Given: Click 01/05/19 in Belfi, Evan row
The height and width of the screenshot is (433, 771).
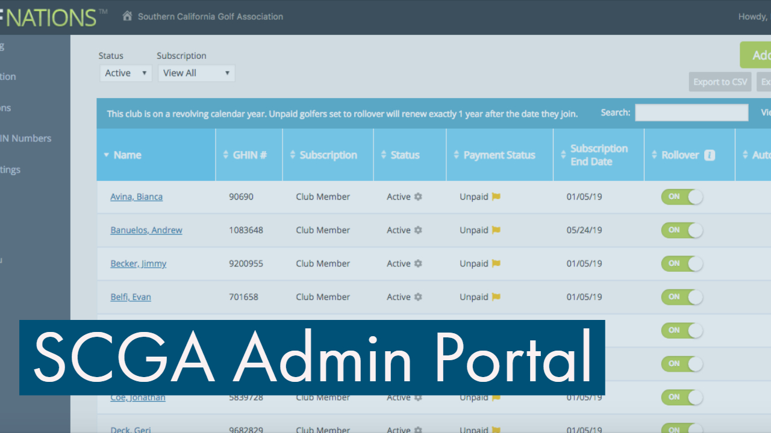Looking at the screenshot, I should click(584, 297).
